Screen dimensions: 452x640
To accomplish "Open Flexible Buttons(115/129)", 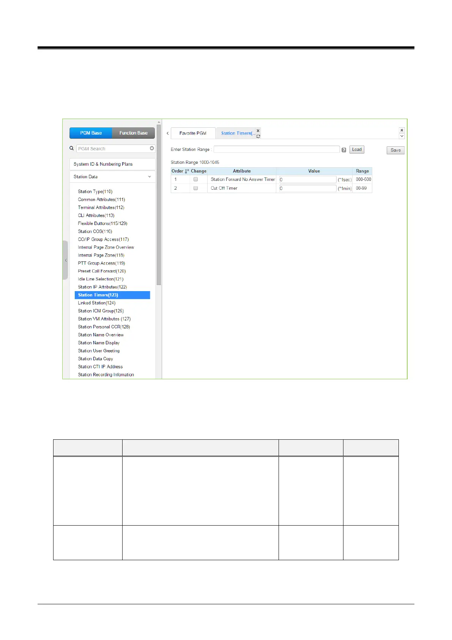I will pyautogui.click(x=102, y=223).
